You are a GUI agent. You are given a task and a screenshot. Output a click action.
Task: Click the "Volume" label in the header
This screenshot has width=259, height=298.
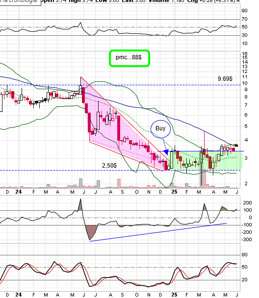pyautogui.click(x=159, y=1)
